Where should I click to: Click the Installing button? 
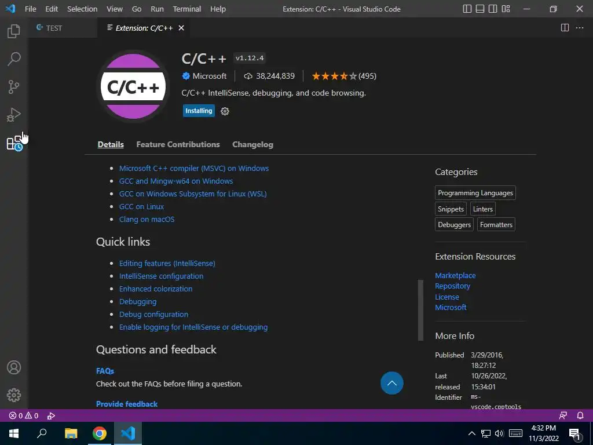[199, 111]
